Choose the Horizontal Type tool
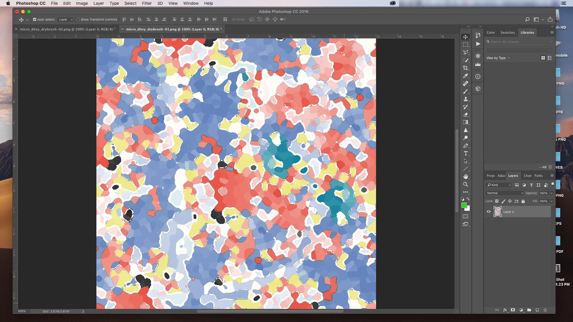This screenshot has width=573, height=322. (465, 153)
